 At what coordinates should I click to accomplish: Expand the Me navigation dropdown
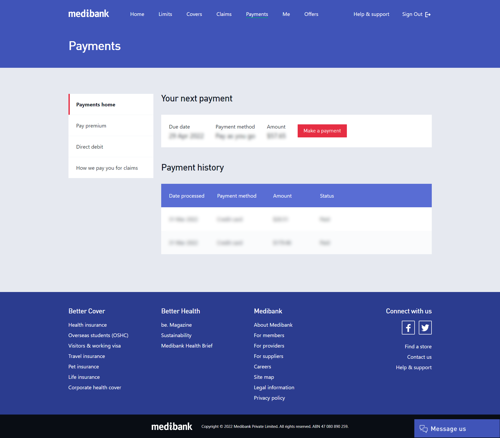click(286, 14)
